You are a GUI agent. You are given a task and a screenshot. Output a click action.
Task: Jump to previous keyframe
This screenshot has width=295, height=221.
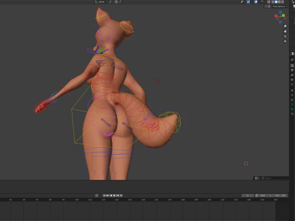pos(108,195)
